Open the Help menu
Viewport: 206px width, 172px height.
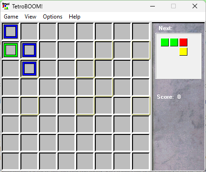74,17
